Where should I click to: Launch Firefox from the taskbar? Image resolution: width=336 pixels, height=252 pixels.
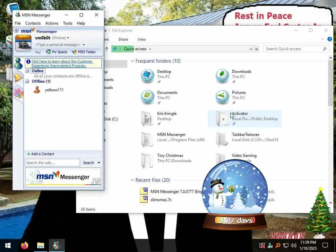coord(24,245)
